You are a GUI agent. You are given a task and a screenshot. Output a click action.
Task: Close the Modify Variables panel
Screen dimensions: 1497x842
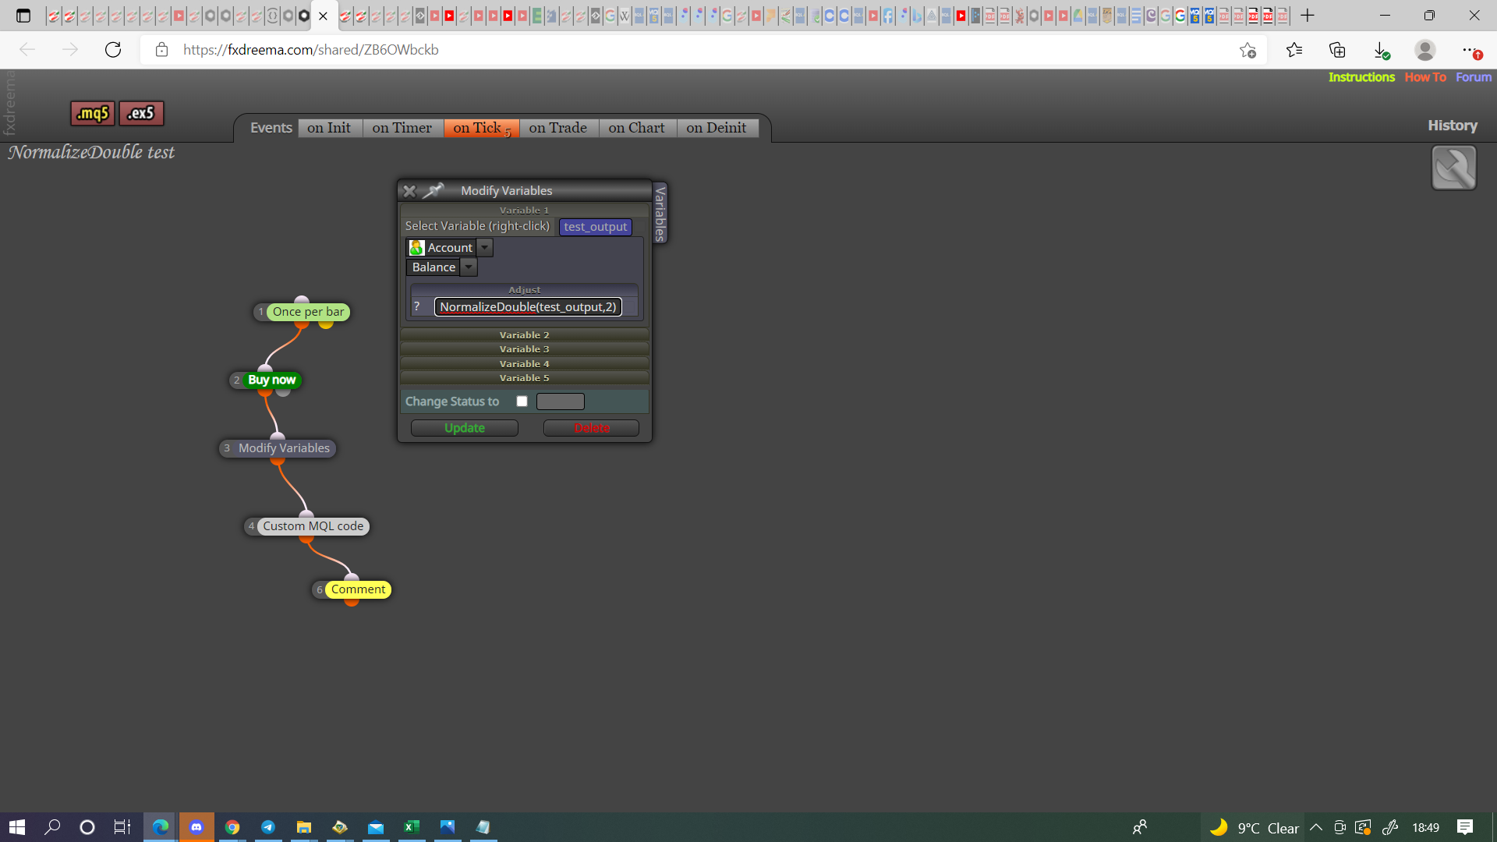[x=409, y=191]
